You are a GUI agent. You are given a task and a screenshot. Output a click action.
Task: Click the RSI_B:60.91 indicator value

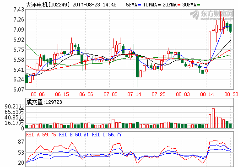coord(74,135)
